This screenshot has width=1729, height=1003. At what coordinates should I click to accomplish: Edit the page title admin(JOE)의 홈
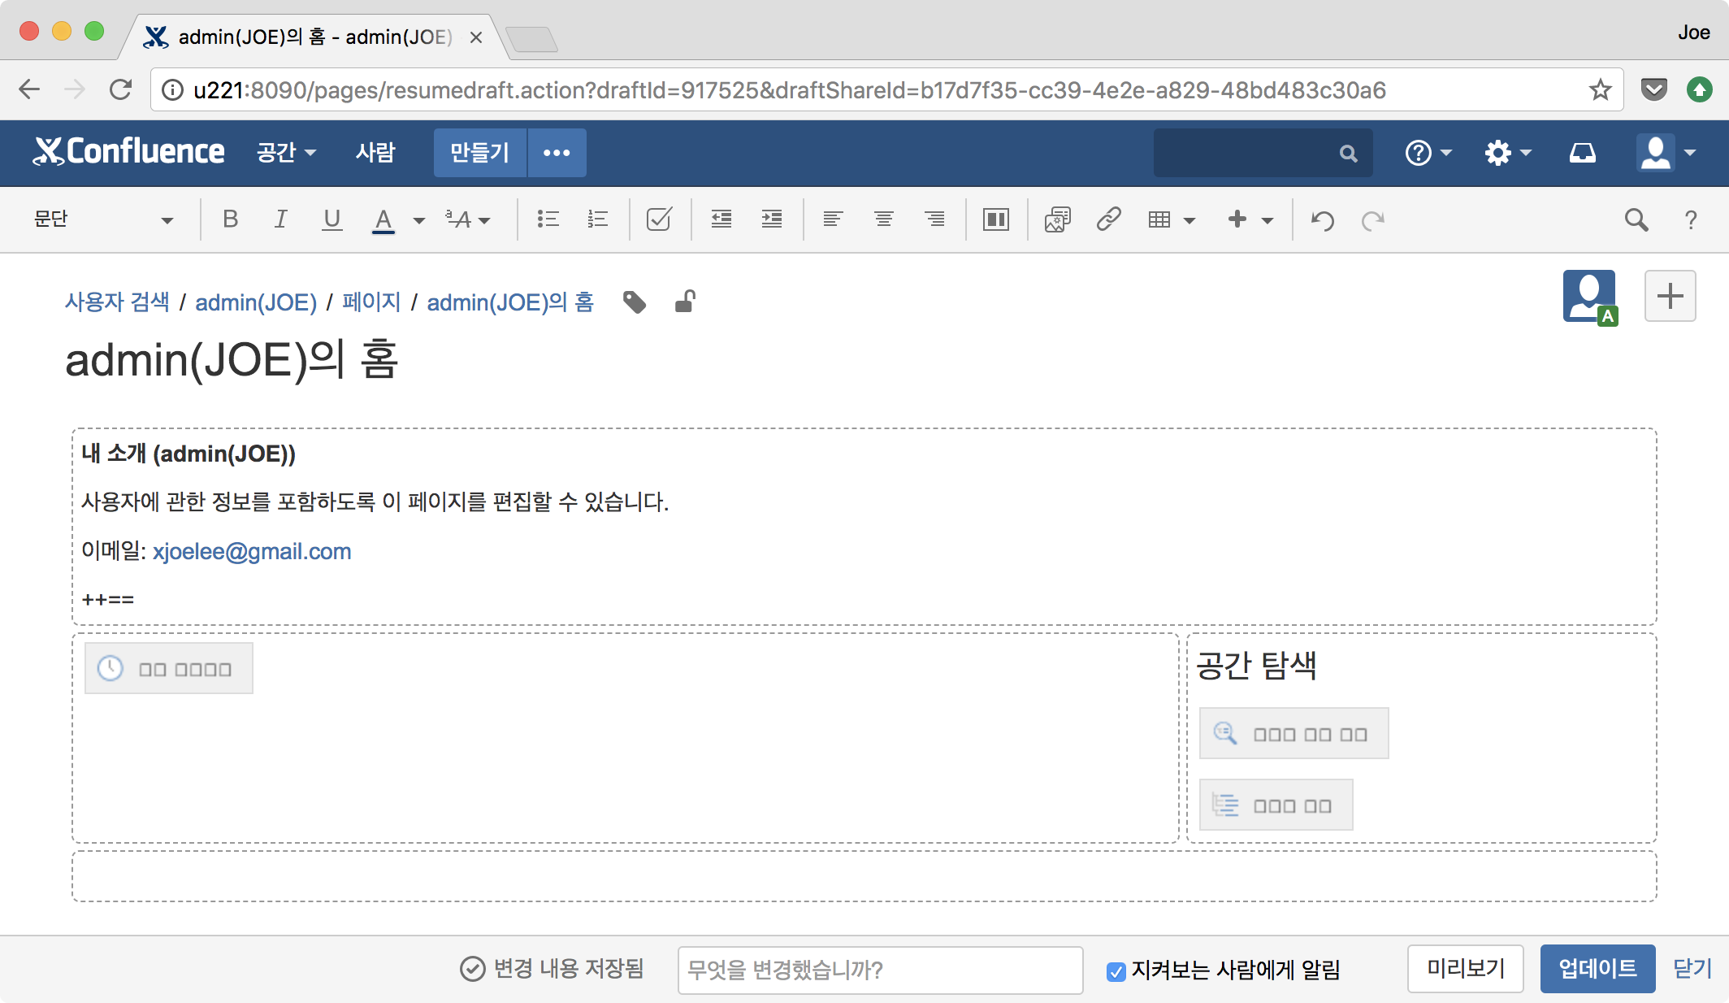tap(232, 360)
